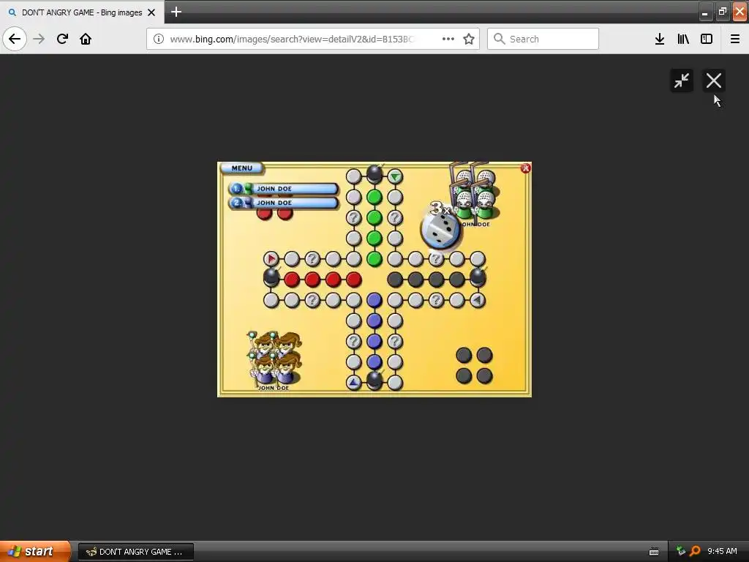Click question field left of bottom blue column
Image resolution: width=749 pixels, height=562 pixels.
(x=353, y=341)
